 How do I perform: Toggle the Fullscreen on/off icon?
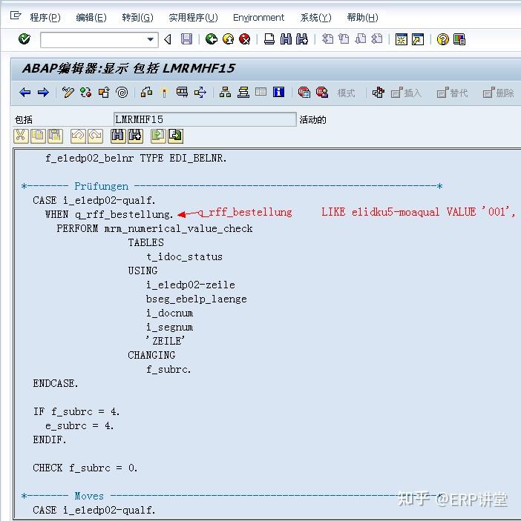[x=260, y=92]
